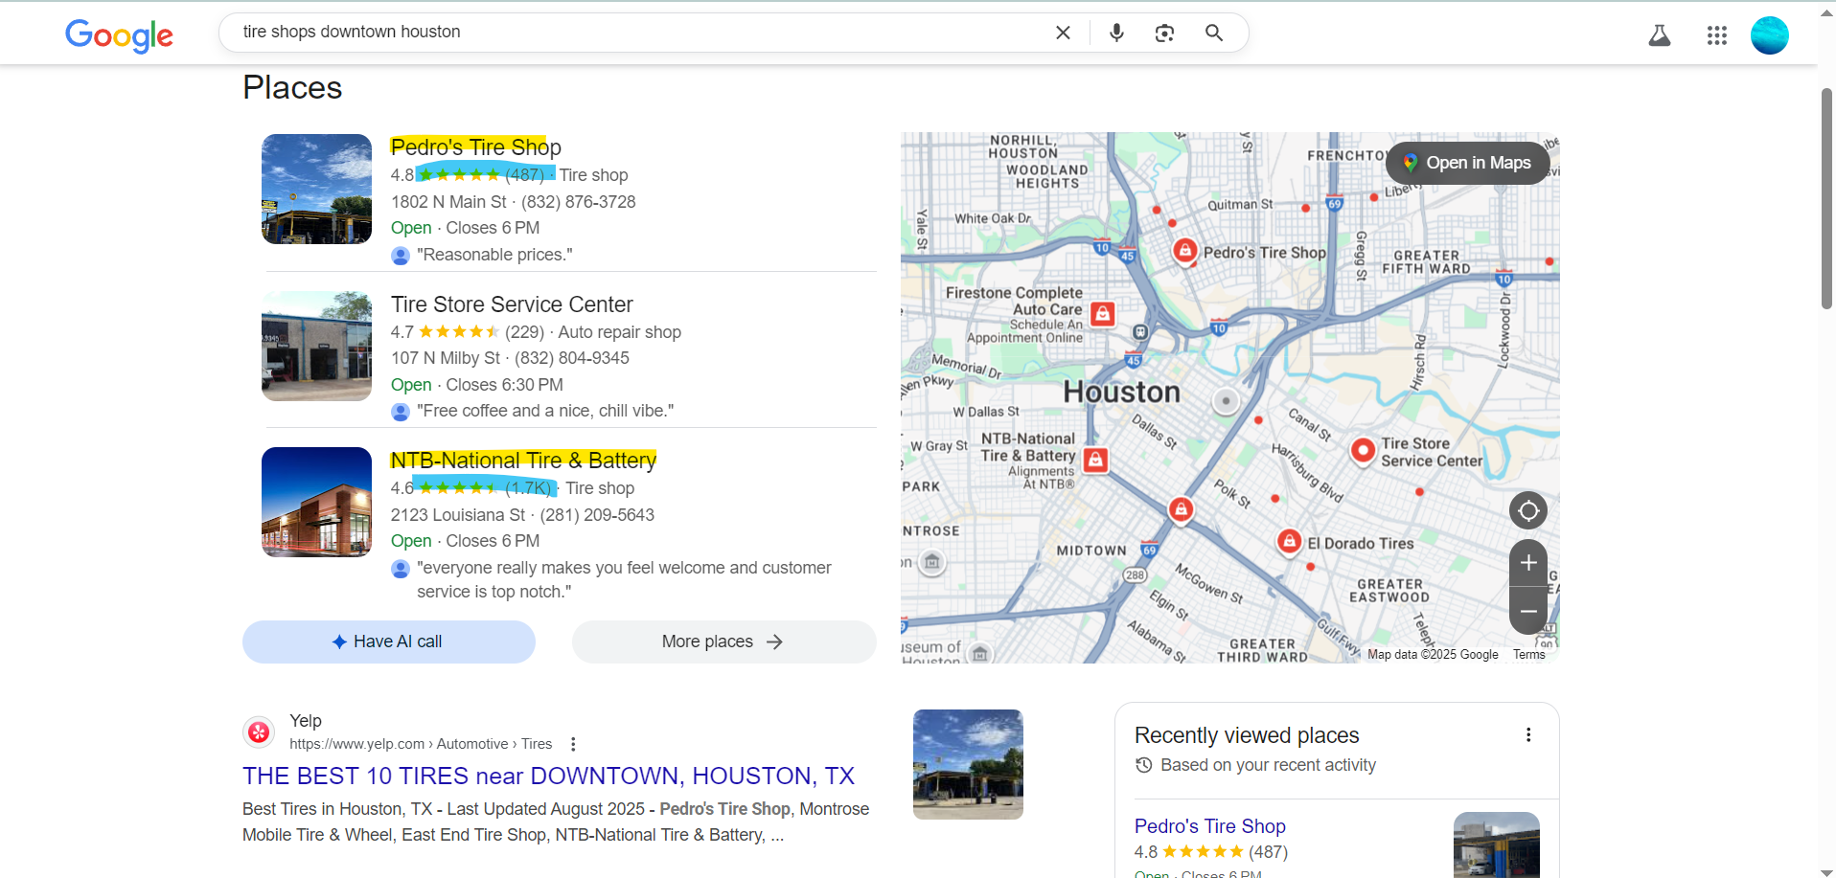Start voice search with microphone icon
Image resolution: width=1836 pixels, height=878 pixels.
click(1116, 33)
